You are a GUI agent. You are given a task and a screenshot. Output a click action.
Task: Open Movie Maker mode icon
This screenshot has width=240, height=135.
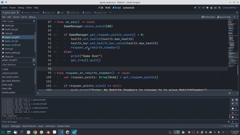tap(219, 7)
